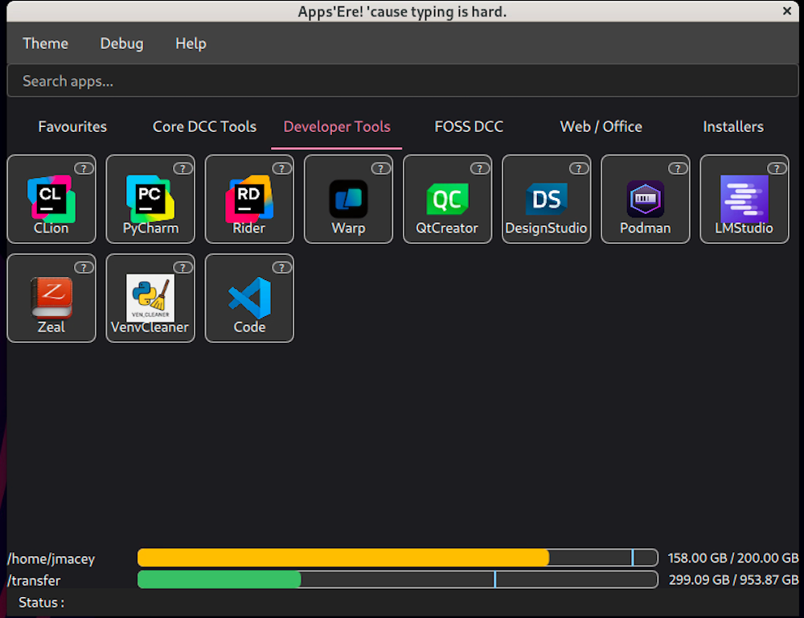Click the Search apps input field

click(402, 81)
